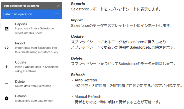Select the Update operation title
The height and width of the screenshot is (109, 184).
(21, 62)
